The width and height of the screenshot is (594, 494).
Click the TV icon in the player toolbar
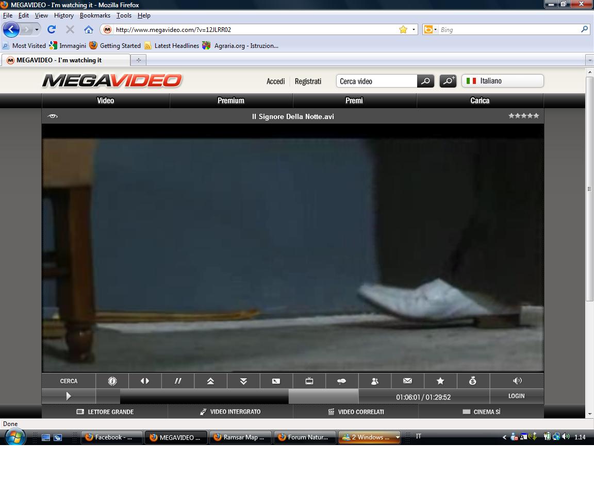309,381
